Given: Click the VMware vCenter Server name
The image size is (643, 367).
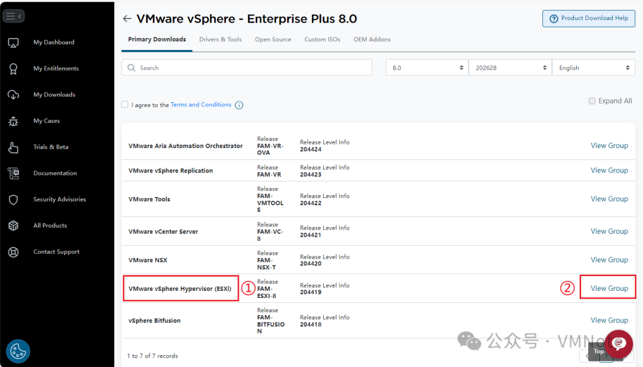Looking at the screenshot, I should point(163,232).
